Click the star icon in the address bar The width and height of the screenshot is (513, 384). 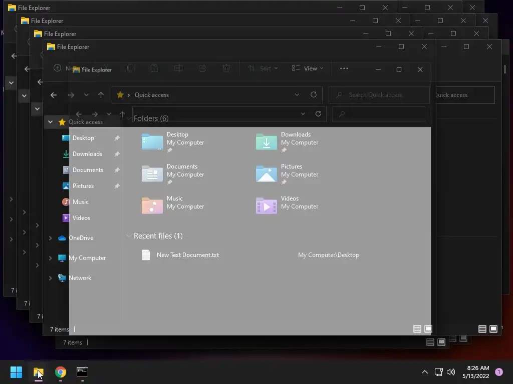120,94
